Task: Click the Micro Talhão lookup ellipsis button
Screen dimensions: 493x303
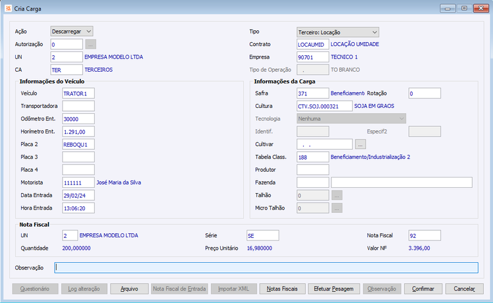Action: pyautogui.click(x=337, y=208)
